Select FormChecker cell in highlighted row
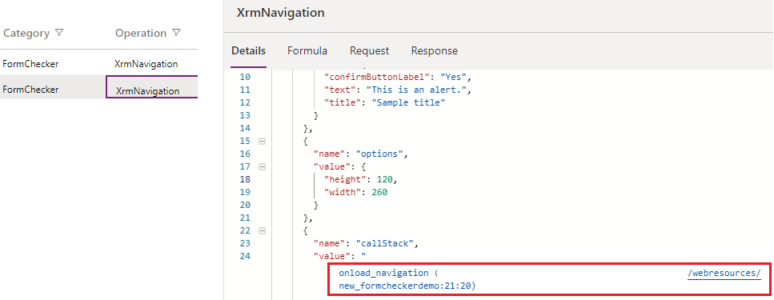This screenshot has width=774, height=300. pyautogui.click(x=30, y=90)
